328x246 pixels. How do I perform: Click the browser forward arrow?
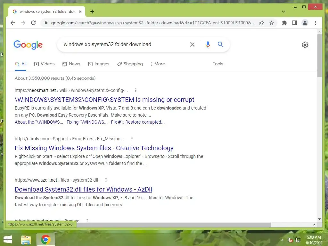pos(23,23)
